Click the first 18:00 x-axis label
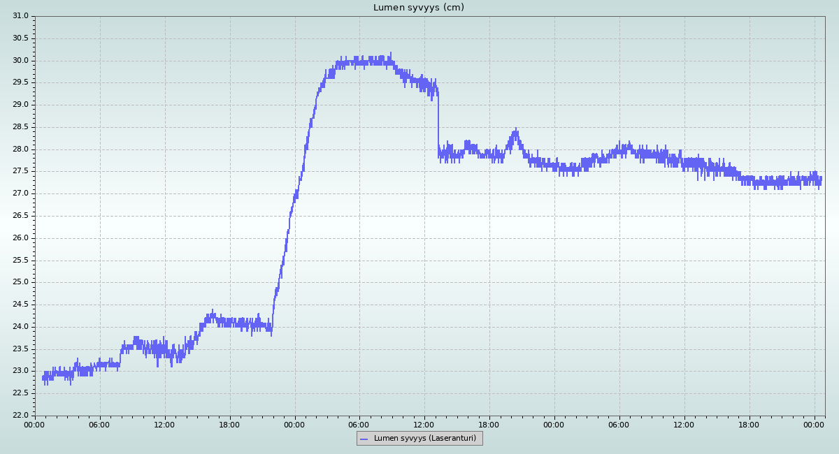839x454 pixels. click(x=230, y=424)
